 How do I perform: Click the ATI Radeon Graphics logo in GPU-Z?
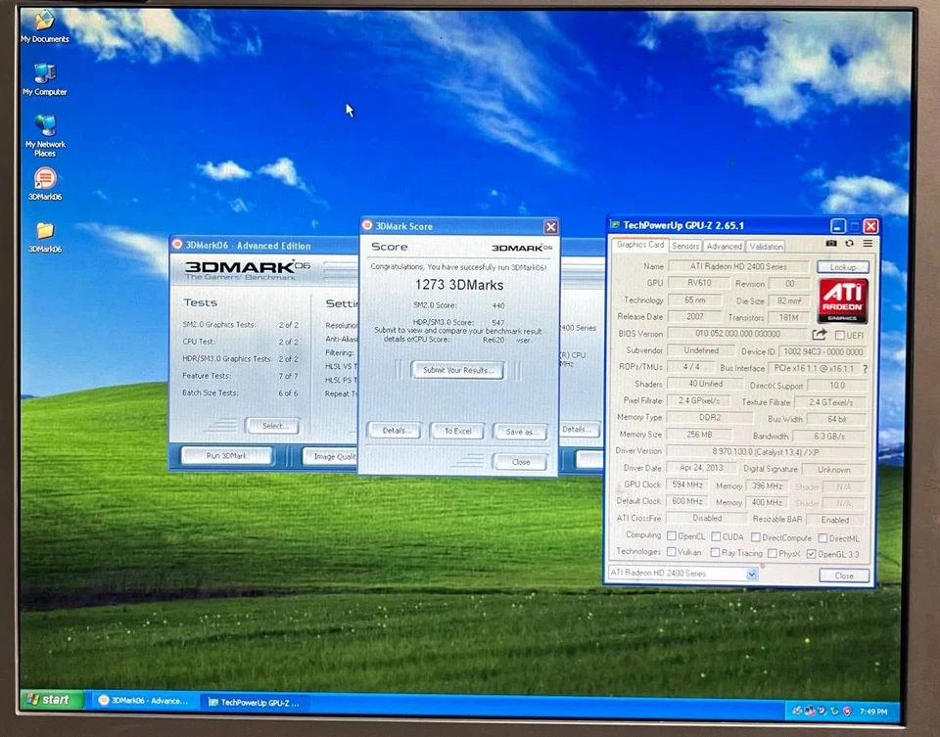click(843, 299)
